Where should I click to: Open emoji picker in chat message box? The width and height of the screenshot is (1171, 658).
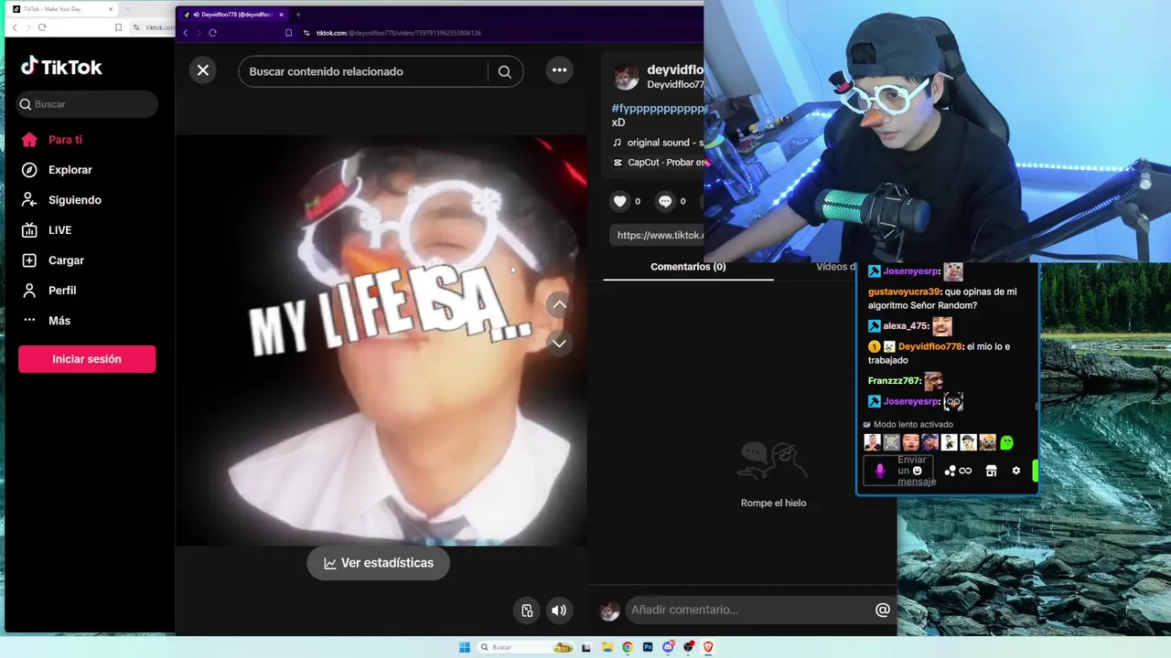coord(918,471)
